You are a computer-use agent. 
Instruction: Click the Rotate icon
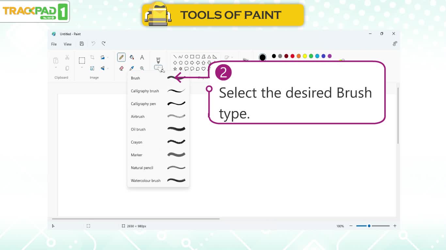click(x=103, y=57)
